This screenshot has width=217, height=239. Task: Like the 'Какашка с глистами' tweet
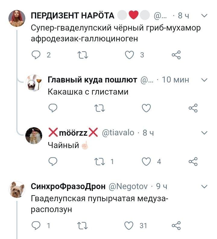tap(146, 108)
